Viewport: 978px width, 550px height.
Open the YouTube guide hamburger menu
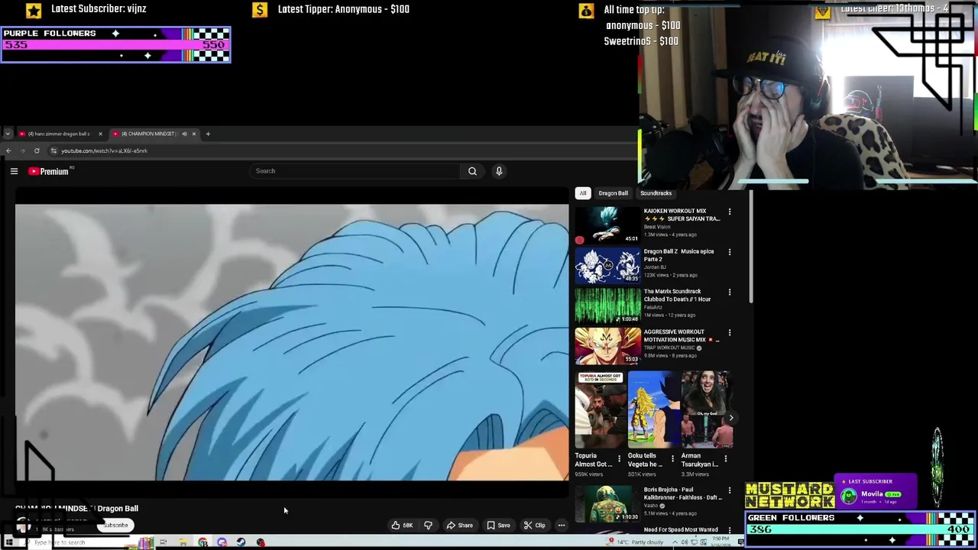click(14, 171)
